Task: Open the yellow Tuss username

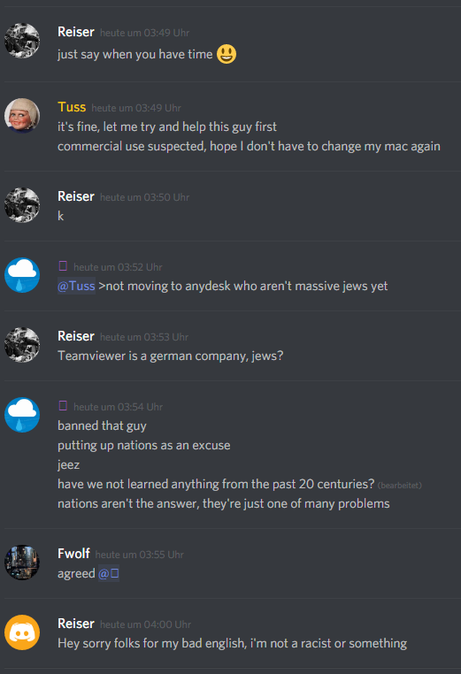Action: click(72, 107)
